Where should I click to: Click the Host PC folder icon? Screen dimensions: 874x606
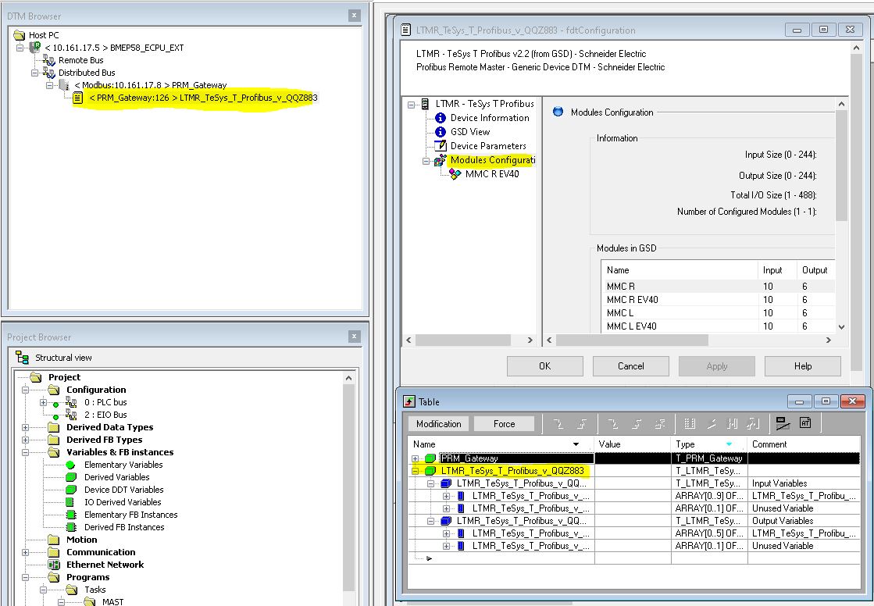(20, 35)
